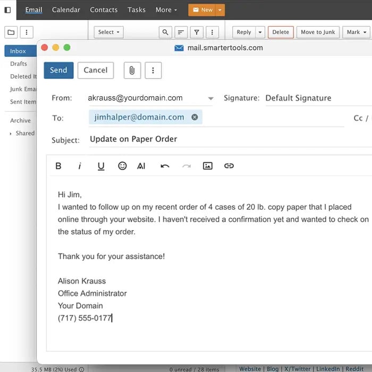Send the email message
This screenshot has width=372, height=372.
click(58, 70)
